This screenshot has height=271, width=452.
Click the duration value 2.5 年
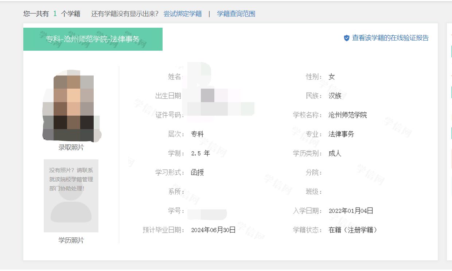(x=200, y=154)
